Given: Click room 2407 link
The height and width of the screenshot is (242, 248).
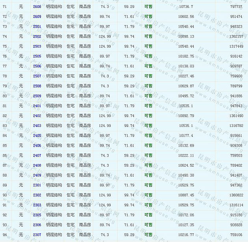Looking at the screenshot, I should click(x=37, y=155).
